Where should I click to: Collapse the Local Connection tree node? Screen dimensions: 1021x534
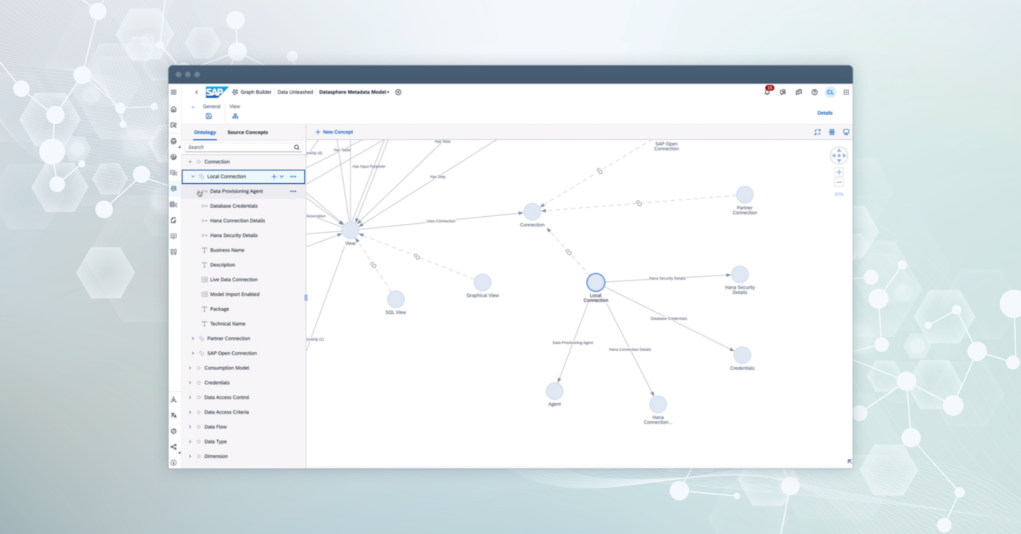coord(193,177)
